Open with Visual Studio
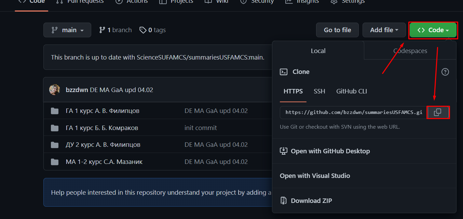The image size is (463, 219). [x=315, y=176]
